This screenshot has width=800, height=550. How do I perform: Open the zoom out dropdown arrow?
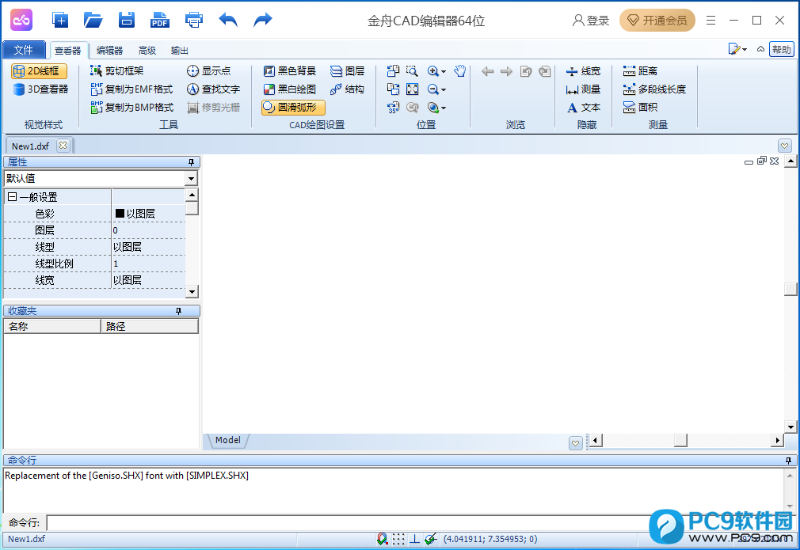pyautogui.click(x=444, y=90)
